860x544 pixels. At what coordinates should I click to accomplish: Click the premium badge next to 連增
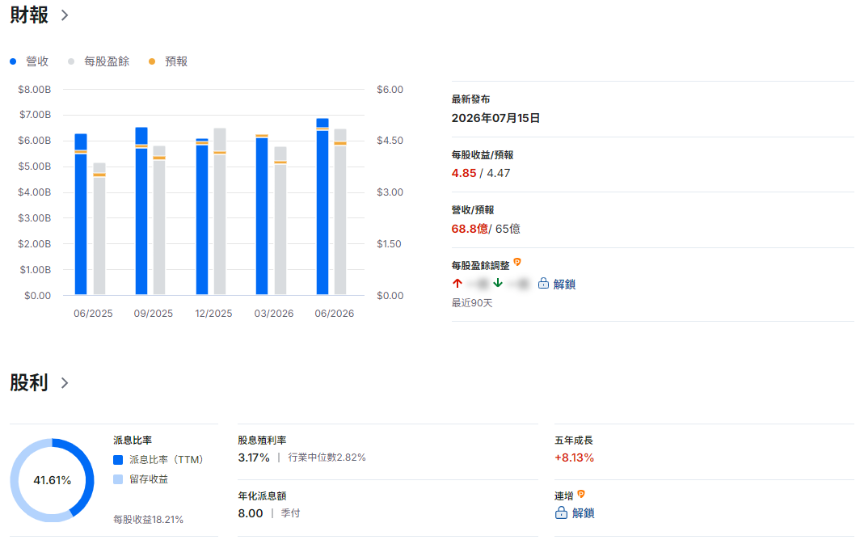(x=581, y=494)
